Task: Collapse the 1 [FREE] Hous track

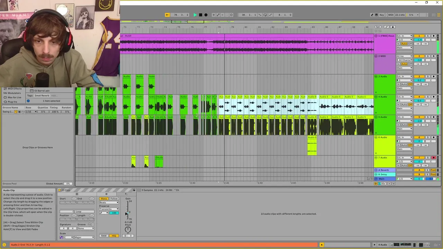Action: point(376,36)
